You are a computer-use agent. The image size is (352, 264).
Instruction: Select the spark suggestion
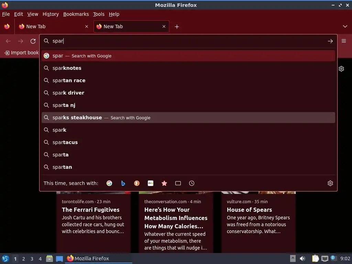tap(188, 130)
